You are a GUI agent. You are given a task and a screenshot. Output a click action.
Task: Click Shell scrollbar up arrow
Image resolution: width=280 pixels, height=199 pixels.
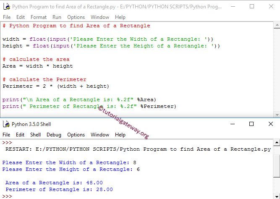(277, 142)
